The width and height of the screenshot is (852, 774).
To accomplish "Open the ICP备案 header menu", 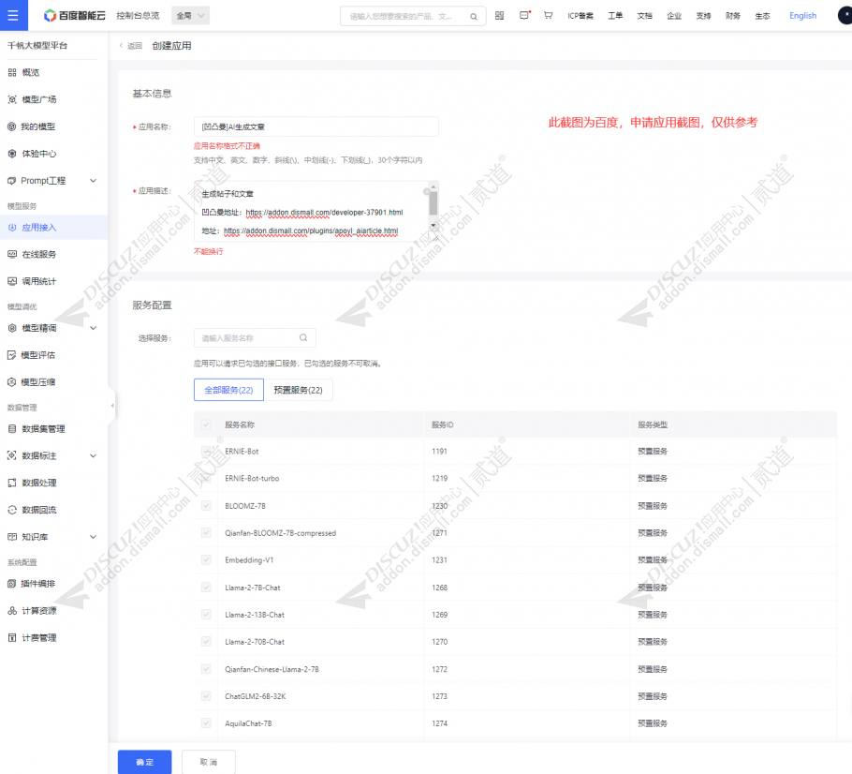I will pyautogui.click(x=580, y=16).
